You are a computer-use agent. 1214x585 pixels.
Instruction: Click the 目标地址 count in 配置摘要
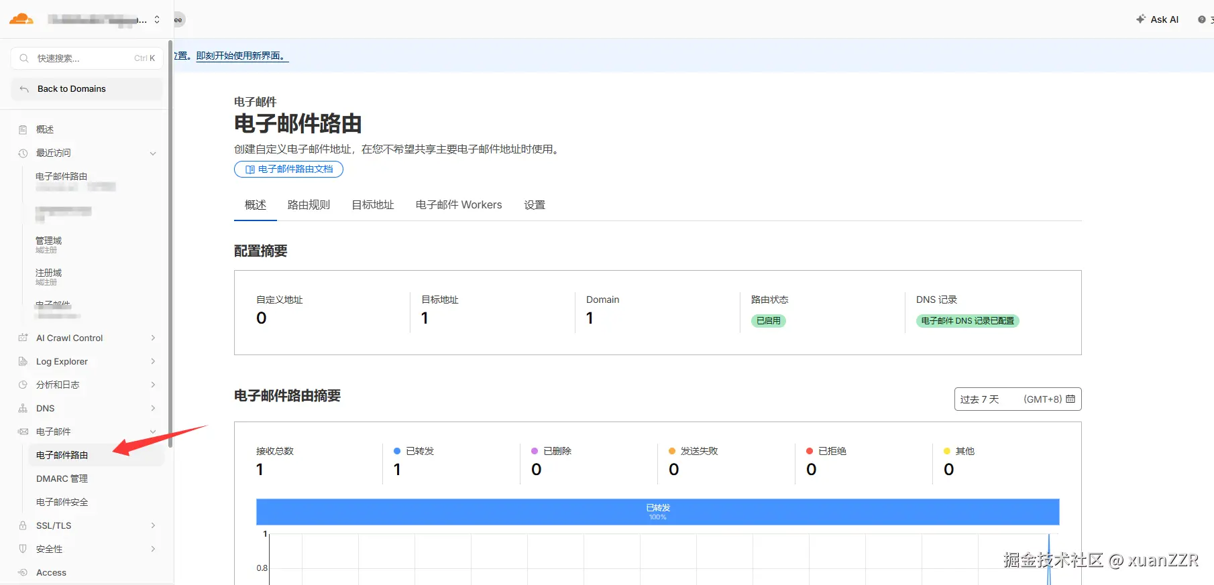point(425,318)
